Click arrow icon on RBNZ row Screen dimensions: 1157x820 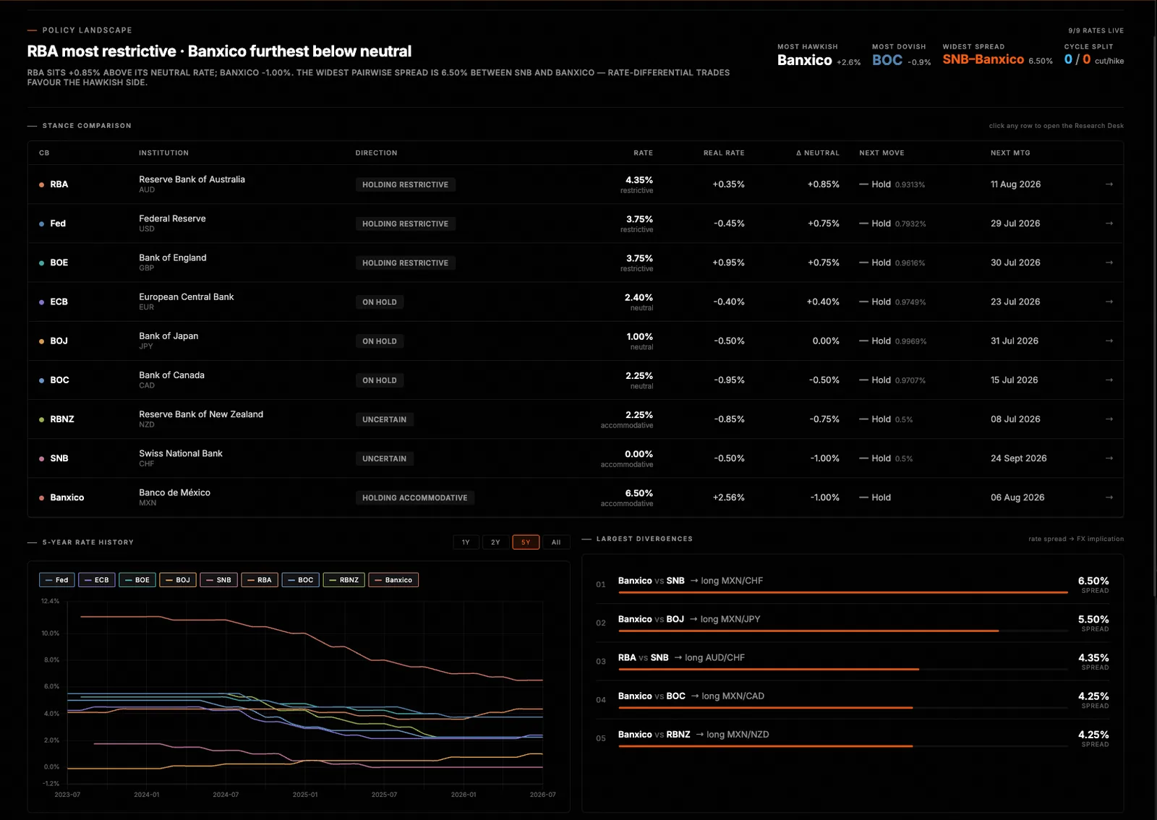pos(1109,419)
